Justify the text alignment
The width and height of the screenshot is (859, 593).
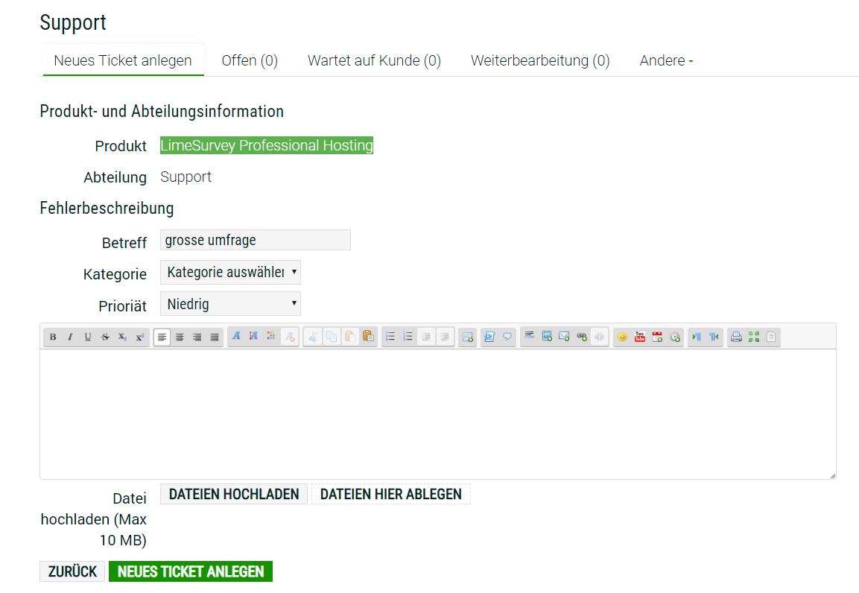[215, 337]
